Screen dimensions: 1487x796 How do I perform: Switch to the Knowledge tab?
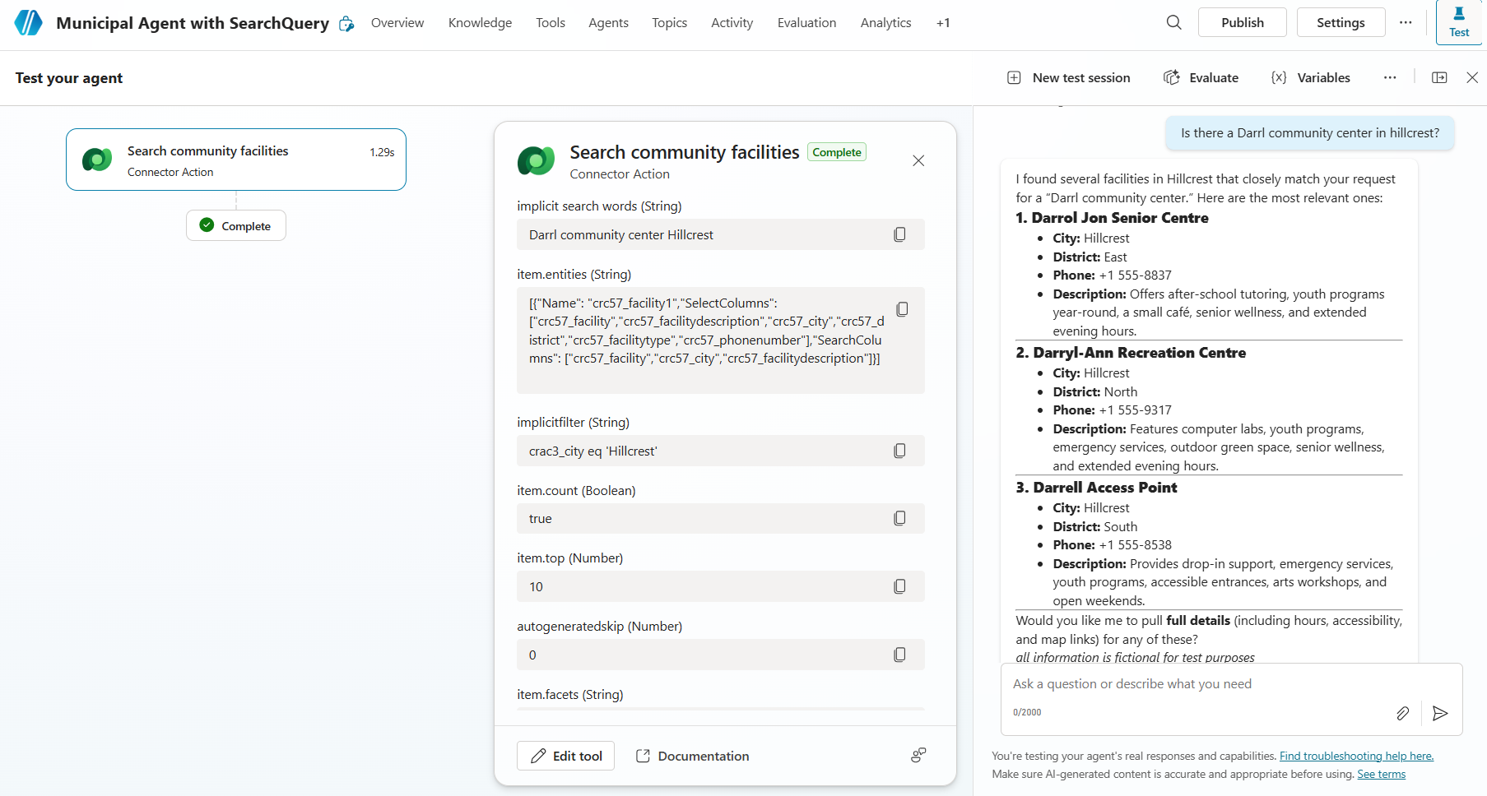click(480, 23)
